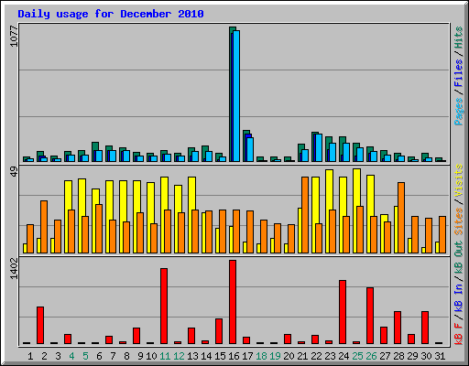Click day label 16 on the x-axis
Image resolution: width=469 pixels, height=366 pixels.
pos(234,356)
